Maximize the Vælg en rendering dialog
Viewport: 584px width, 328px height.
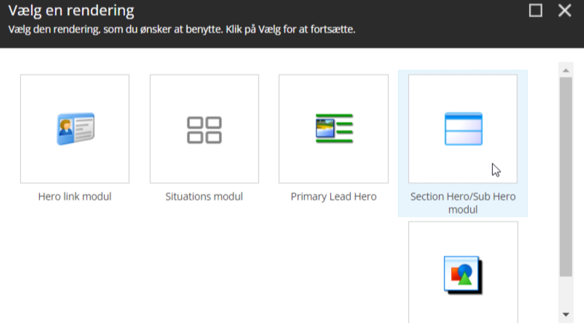(535, 11)
